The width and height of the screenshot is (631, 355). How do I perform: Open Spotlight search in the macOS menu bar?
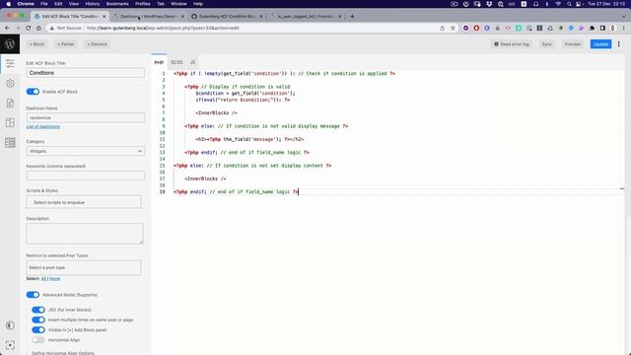pyautogui.click(x=569, y=4)
